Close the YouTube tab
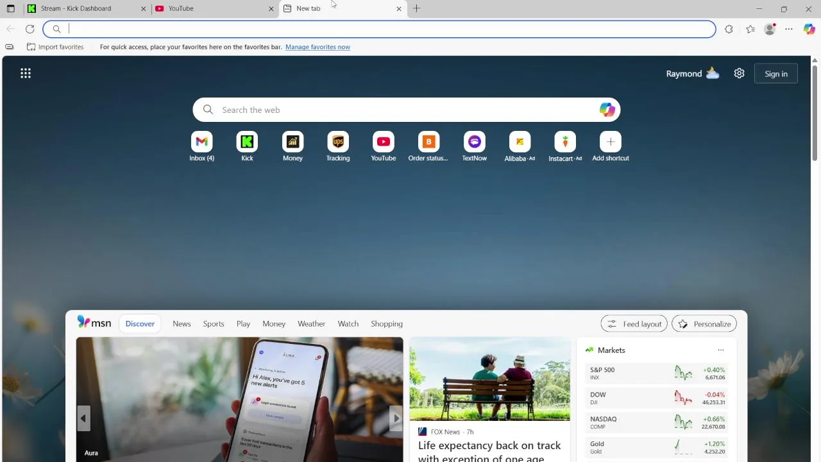 (271, 8)
